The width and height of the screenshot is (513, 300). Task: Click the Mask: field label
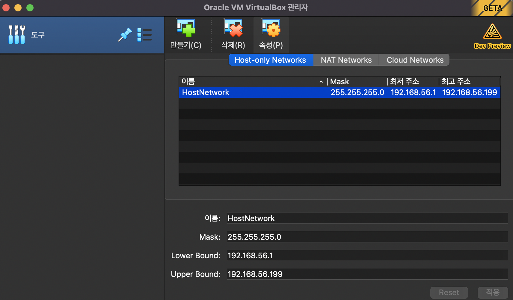coord(210,237)
